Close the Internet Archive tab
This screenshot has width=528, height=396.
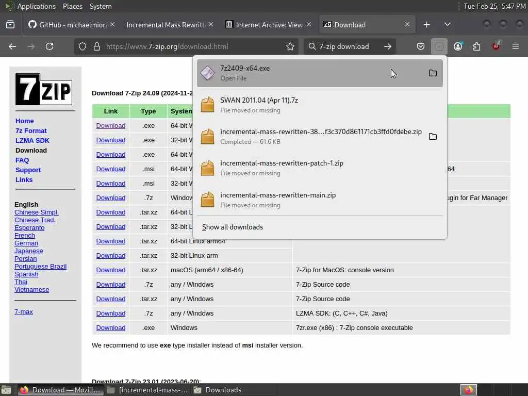[309, 25]
